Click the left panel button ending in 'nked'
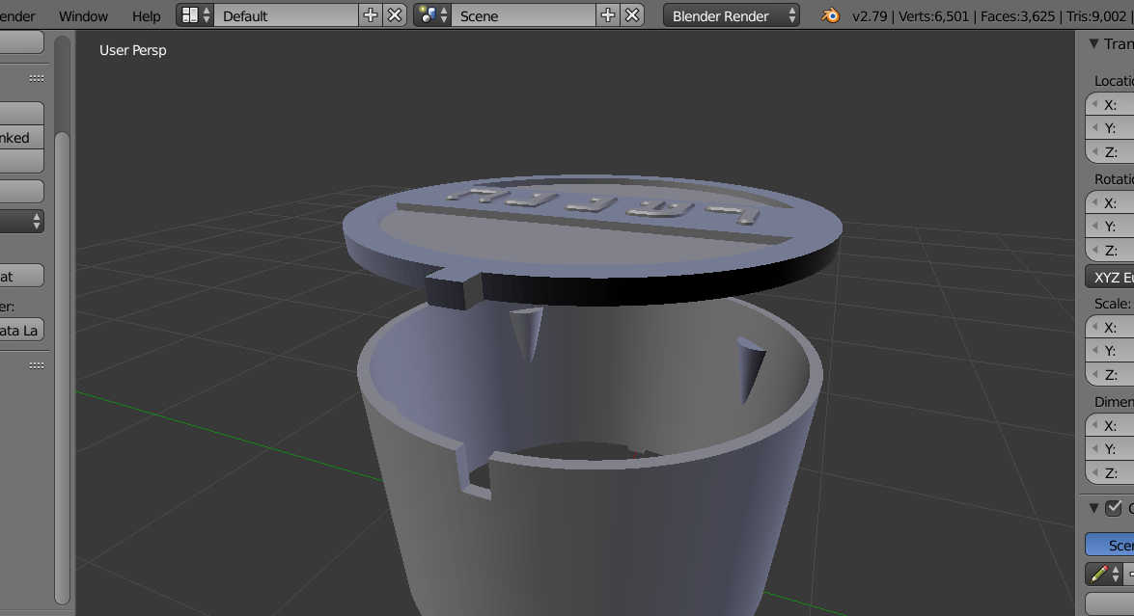Image resolution: width=1134 pixels, height=616 pixels. (21, 137)
